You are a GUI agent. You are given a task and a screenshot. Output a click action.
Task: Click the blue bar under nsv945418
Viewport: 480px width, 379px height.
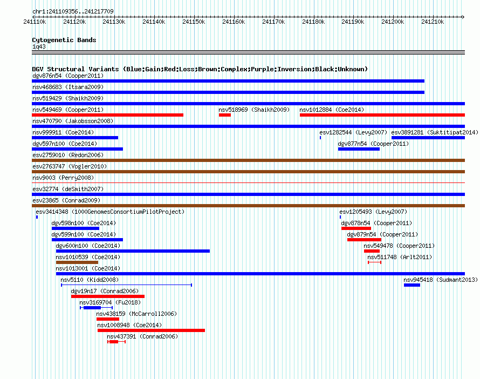(412, 285)
